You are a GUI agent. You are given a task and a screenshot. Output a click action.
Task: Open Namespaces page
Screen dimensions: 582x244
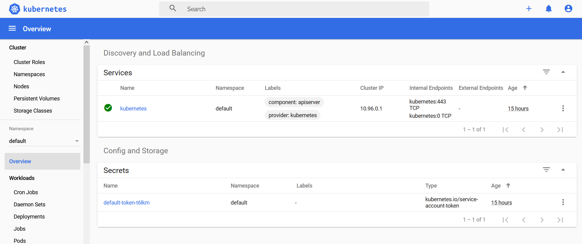(x=29, y=74)
